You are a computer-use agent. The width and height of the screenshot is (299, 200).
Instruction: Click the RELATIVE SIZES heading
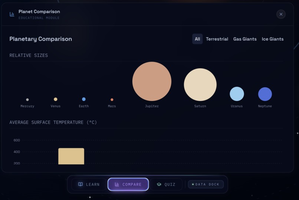click(29, 55)
